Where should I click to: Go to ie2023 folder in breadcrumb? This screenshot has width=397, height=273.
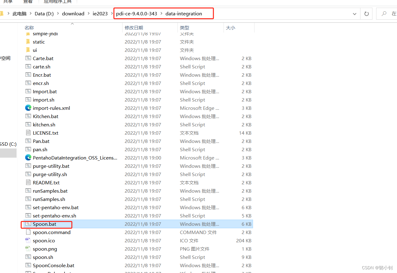tap(100, 14)
